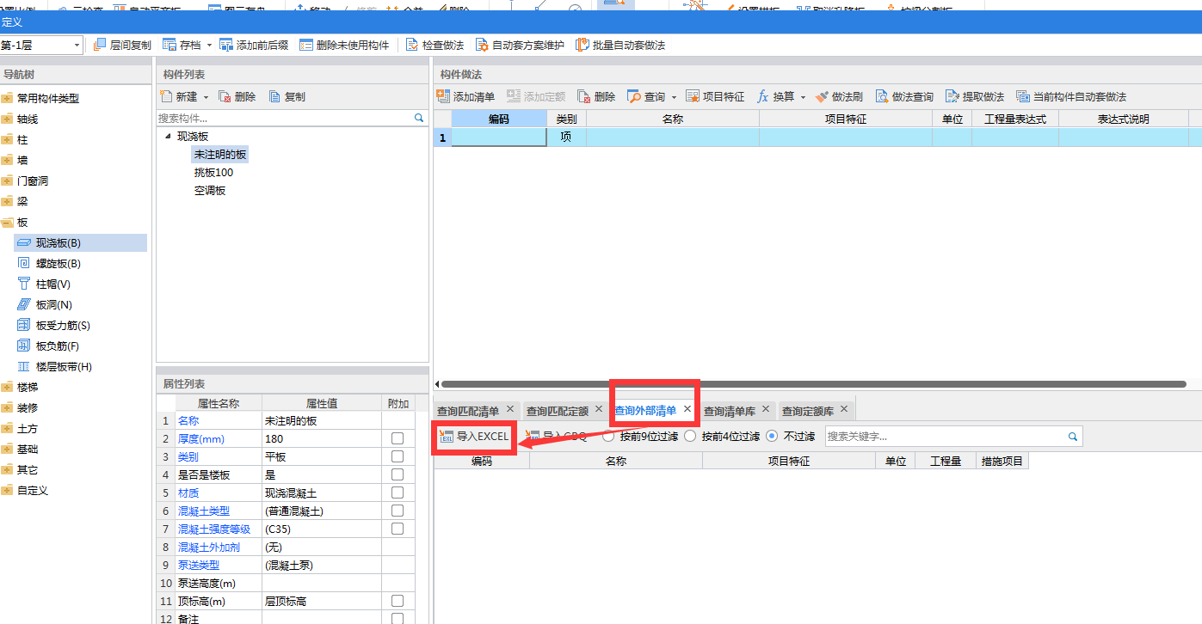The image size is (1202, 624).
Task: Open 查询 dropdown arrow in 构件做法
Action: click(x=674, y=97)
